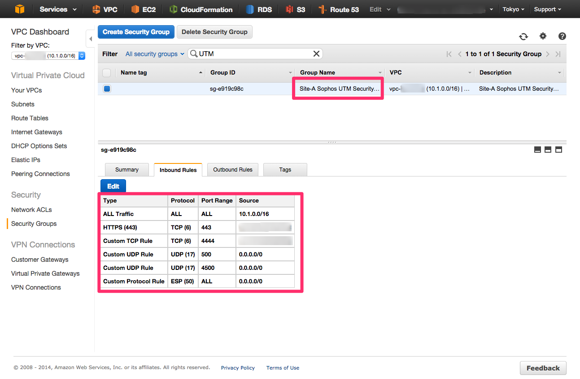Open Elastic IPs in sidebar
The image size is (580, 379).
(26, 160)
